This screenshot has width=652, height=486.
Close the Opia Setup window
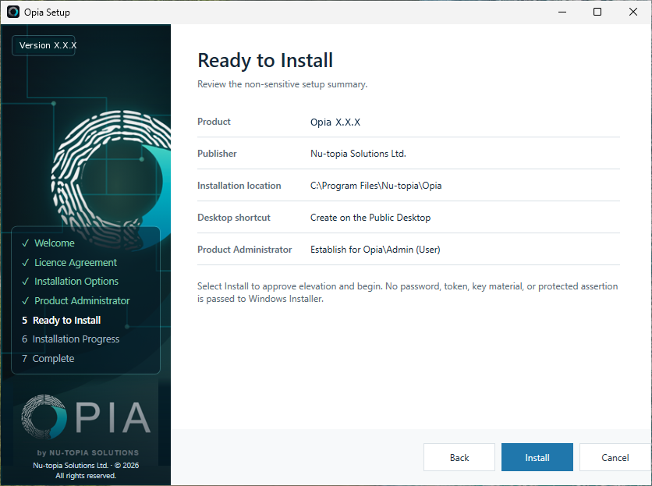(633, 12)
